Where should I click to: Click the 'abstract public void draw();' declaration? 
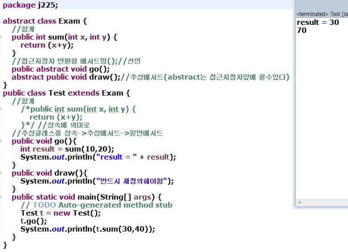click(x=66, y=77)
